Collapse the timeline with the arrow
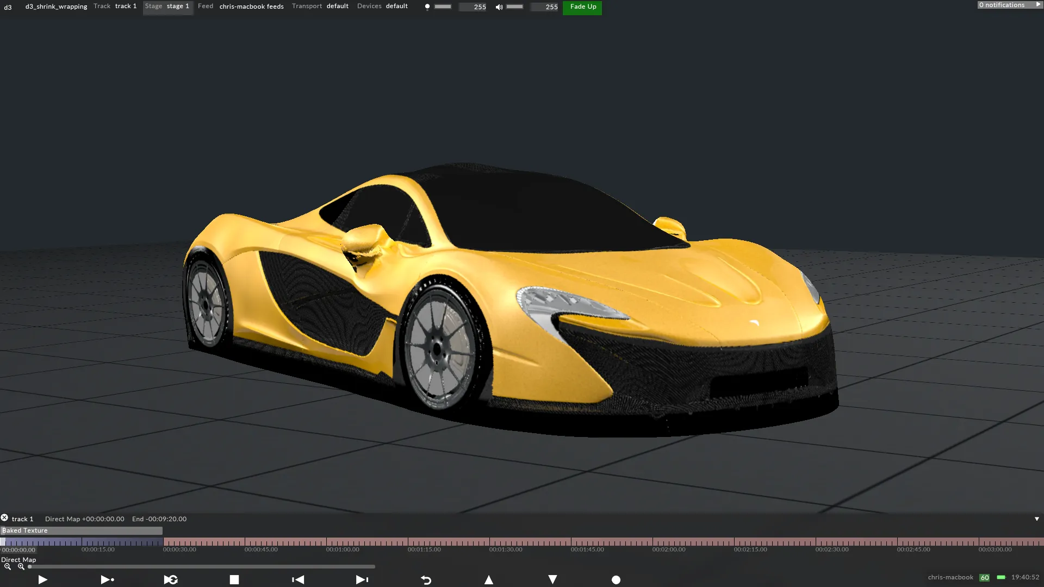This screenshot has width=1044, height=587. 1036,519
